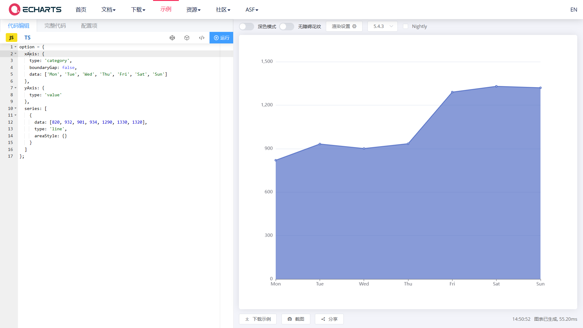Screen dimensions: 583x328
Task: Click the Fri data point on chart
Action: click(x=452, y=92)
